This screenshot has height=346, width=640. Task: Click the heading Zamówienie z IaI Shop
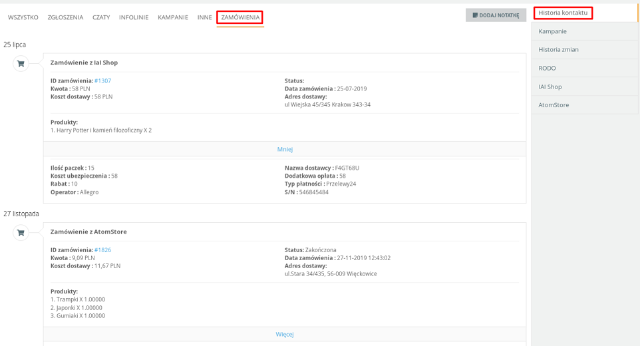pos(84,63)
